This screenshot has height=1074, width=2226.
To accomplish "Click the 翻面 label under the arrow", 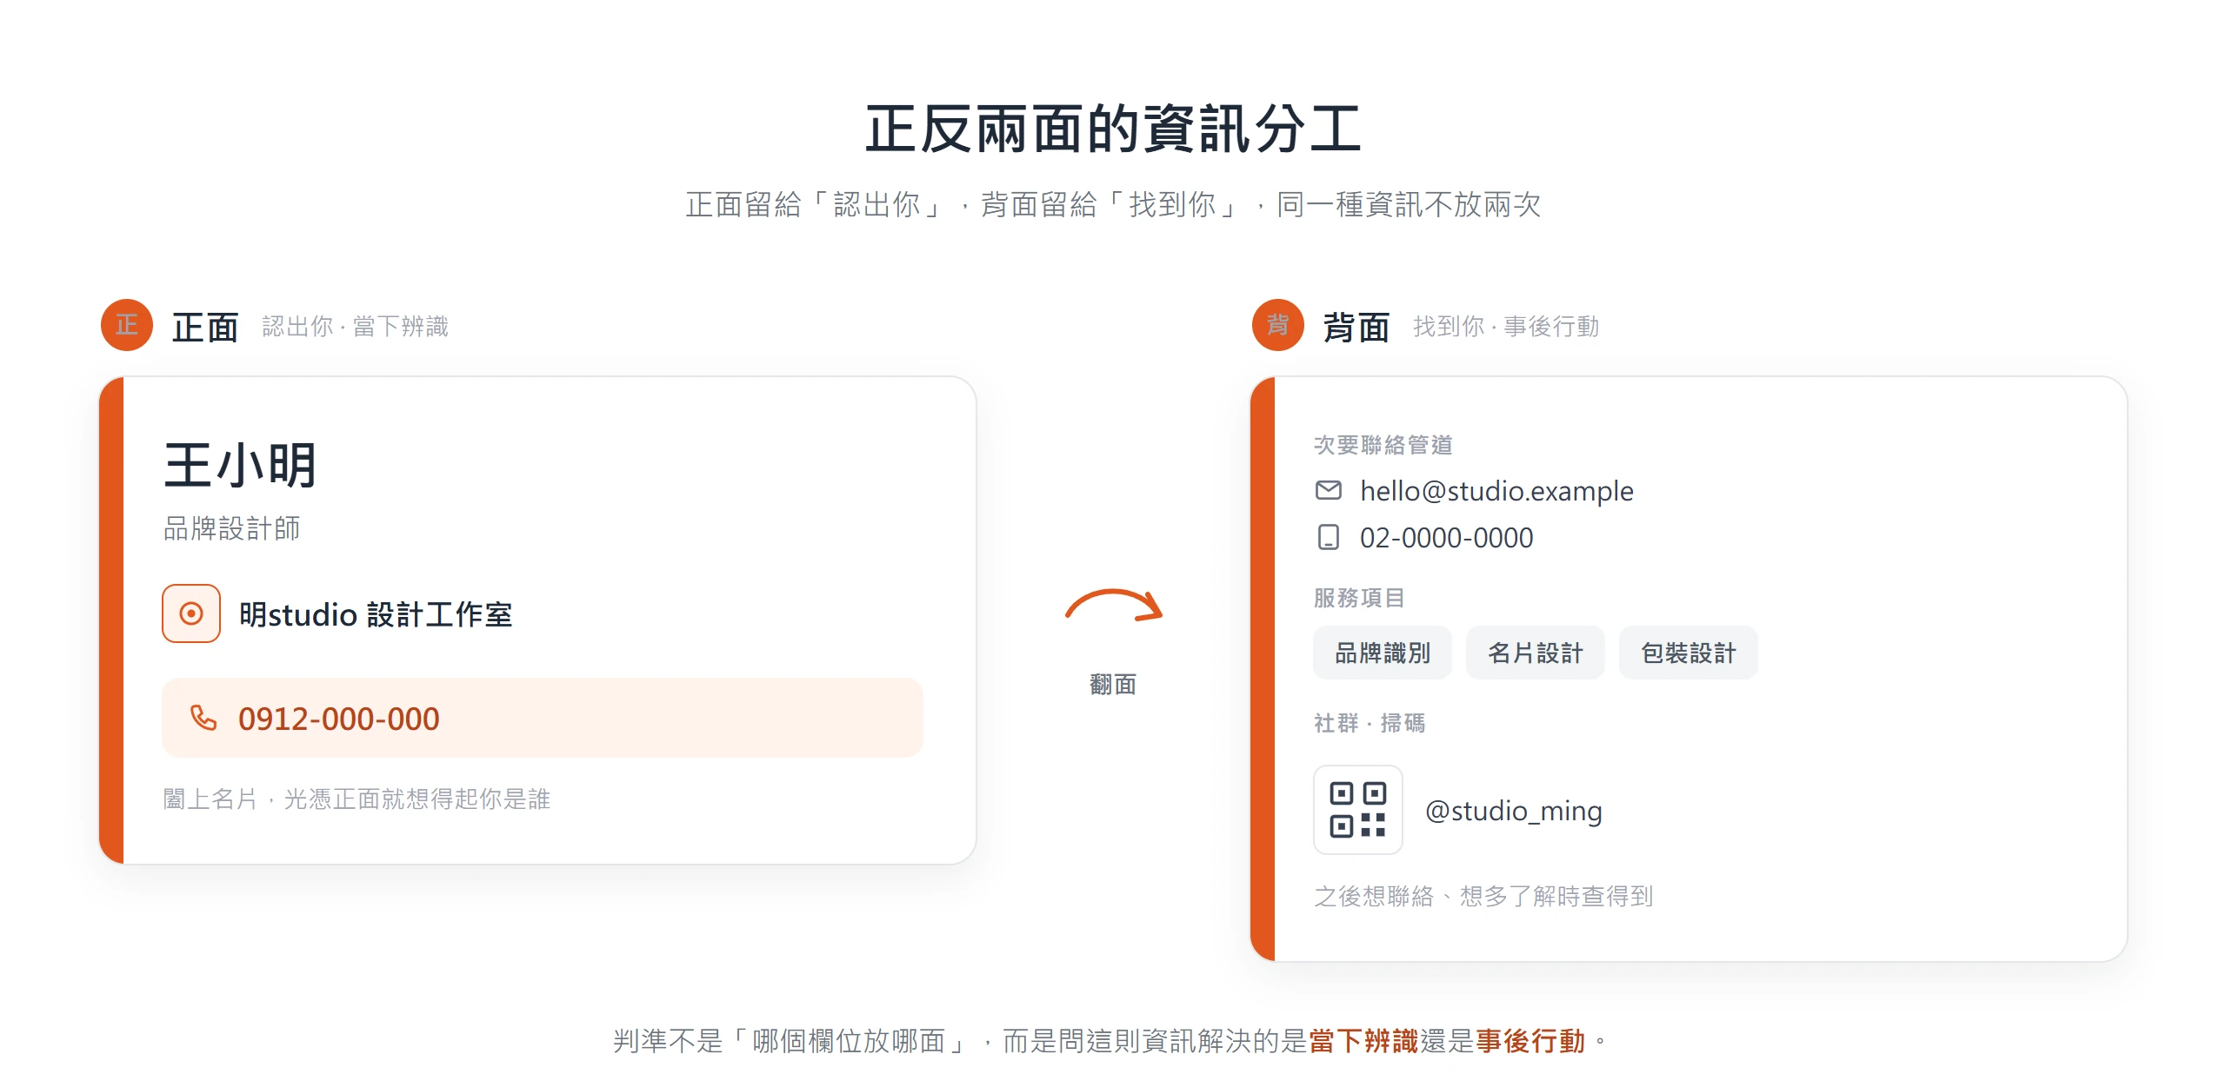I will [x=1113, y=685].
